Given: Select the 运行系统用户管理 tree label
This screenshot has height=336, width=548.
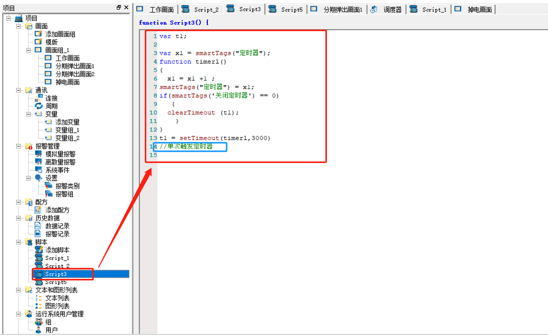Looking at the screenshot, I should tap(59, 314).
